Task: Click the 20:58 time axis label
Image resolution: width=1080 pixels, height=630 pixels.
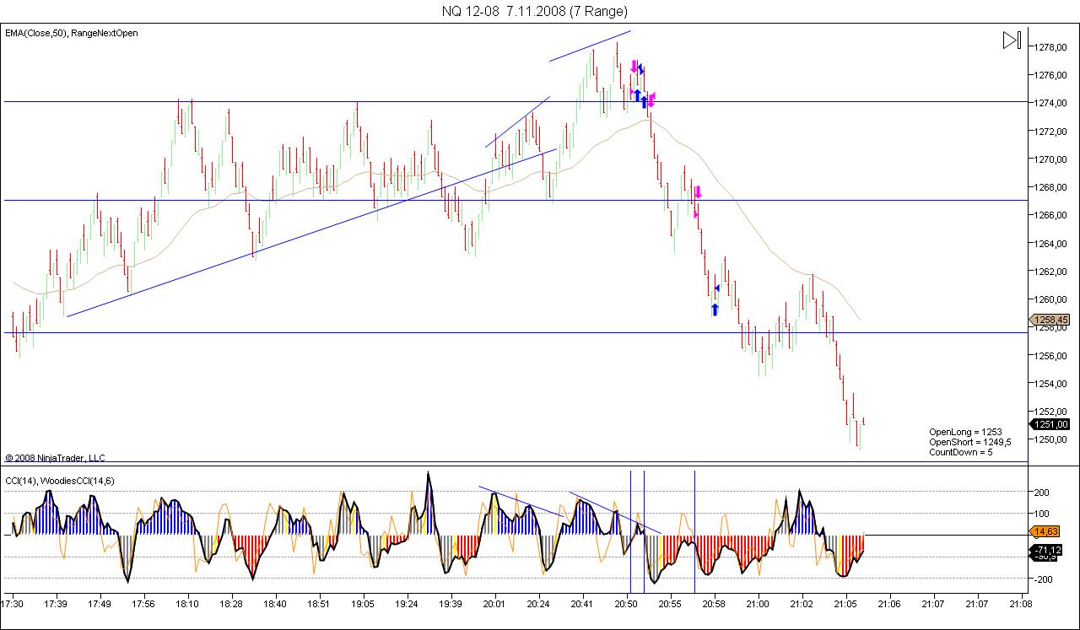Action: click(x=714, y=604)
